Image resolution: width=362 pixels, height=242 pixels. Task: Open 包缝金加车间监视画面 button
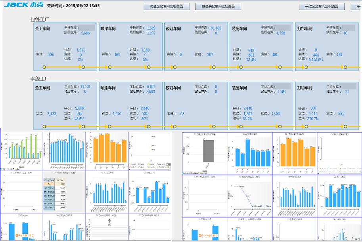point(167,7)
